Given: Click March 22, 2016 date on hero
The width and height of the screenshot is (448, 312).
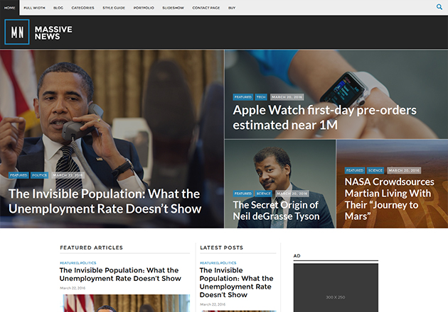Looking at the screenshot, I should [68, 175].
